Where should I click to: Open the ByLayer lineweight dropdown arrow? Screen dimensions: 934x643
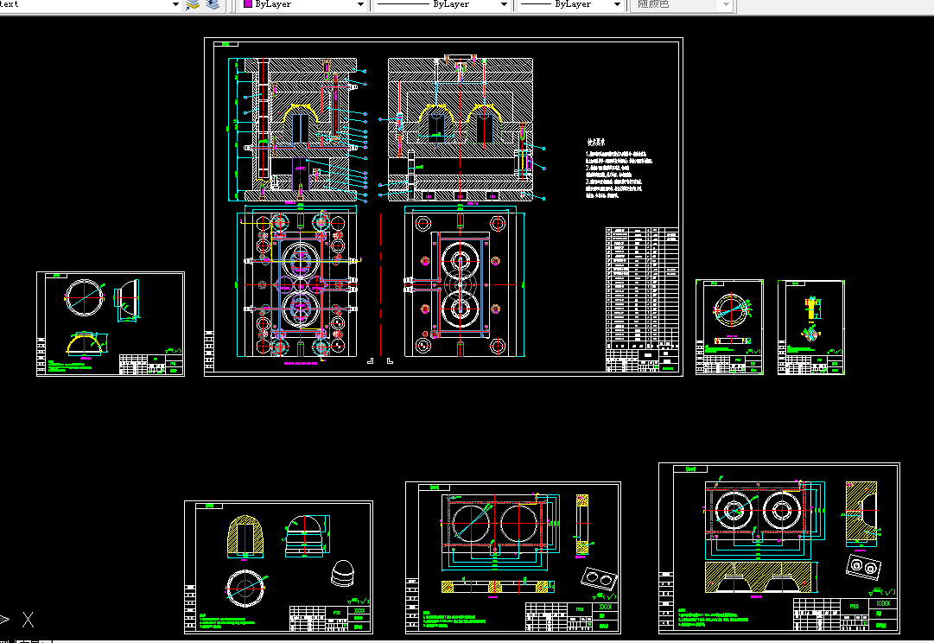point(617,4)
